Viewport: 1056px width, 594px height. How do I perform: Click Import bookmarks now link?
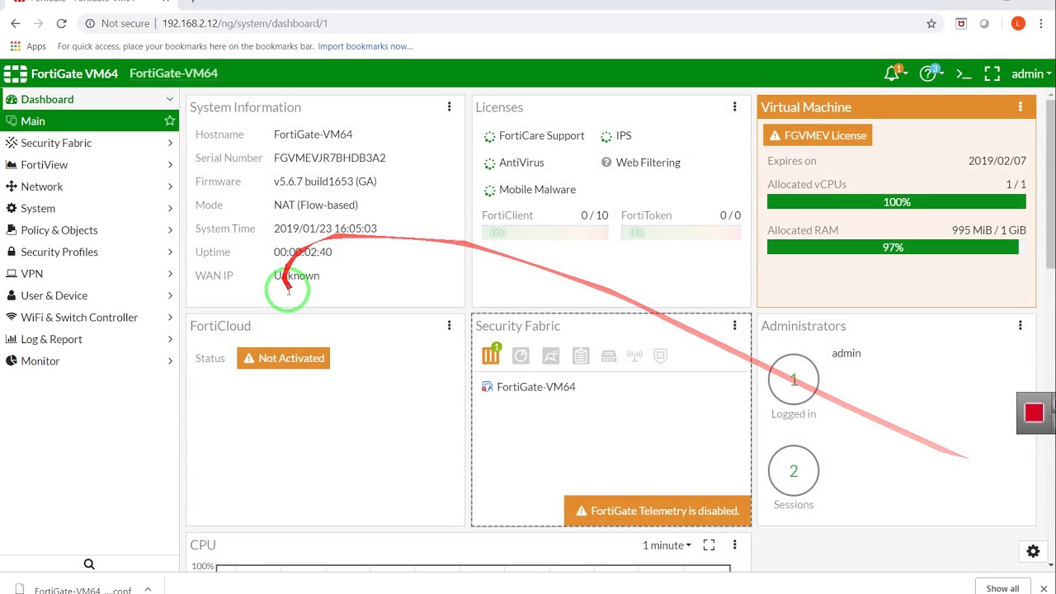click(x=365, y=46)
